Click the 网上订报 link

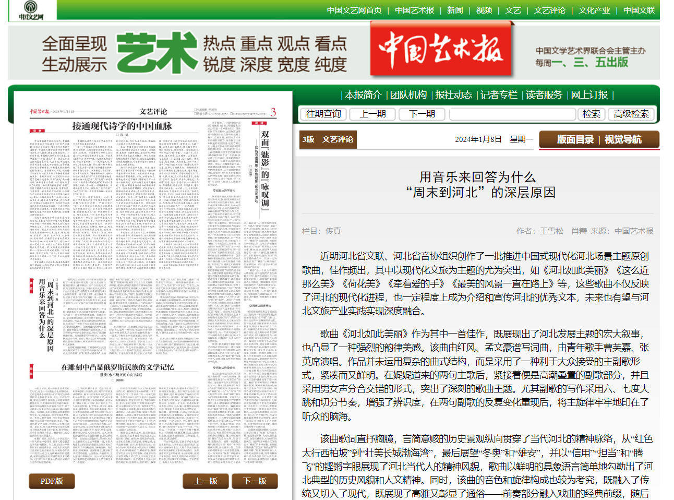coord(589,95)
